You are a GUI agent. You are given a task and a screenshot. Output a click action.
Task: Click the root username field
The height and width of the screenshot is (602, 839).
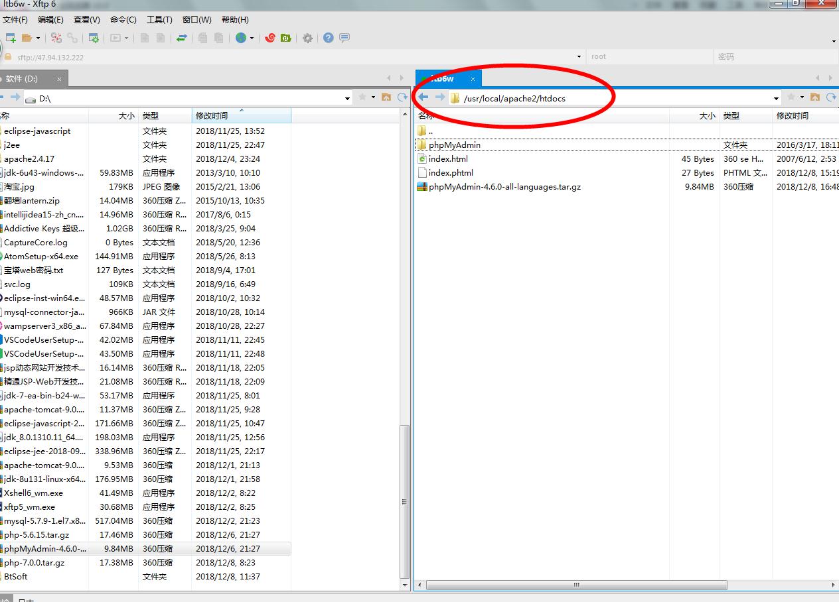coord(650,57)
